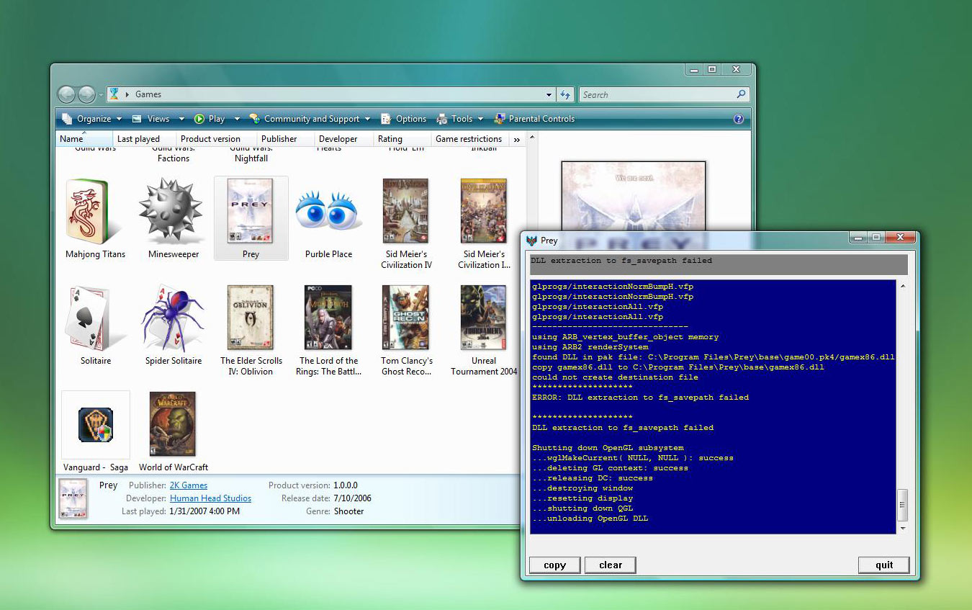Select Sid Meier's Civilization I... icon

(x=484, y=211)
